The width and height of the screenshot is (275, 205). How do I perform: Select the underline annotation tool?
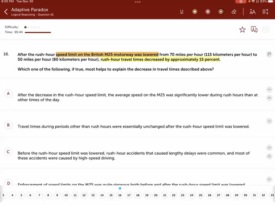coord(181,12)
